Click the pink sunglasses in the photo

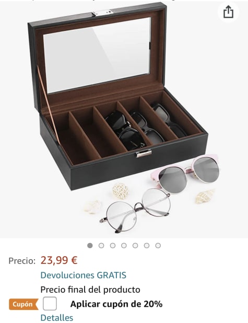(x=185, y=173)
